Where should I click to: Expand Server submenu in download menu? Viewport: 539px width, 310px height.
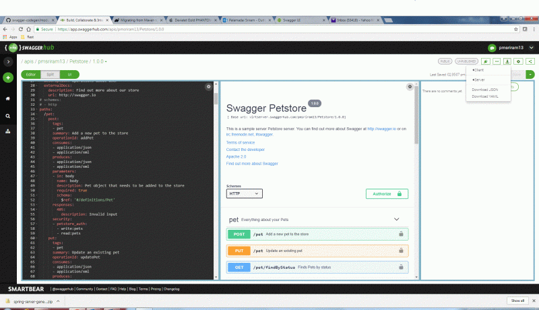478,80
